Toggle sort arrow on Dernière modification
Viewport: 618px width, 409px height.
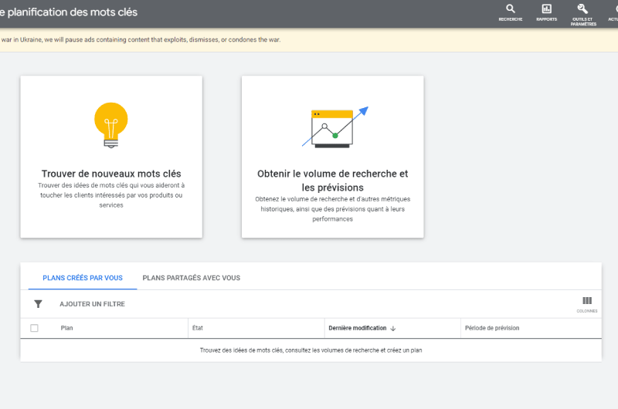[393, 328]
